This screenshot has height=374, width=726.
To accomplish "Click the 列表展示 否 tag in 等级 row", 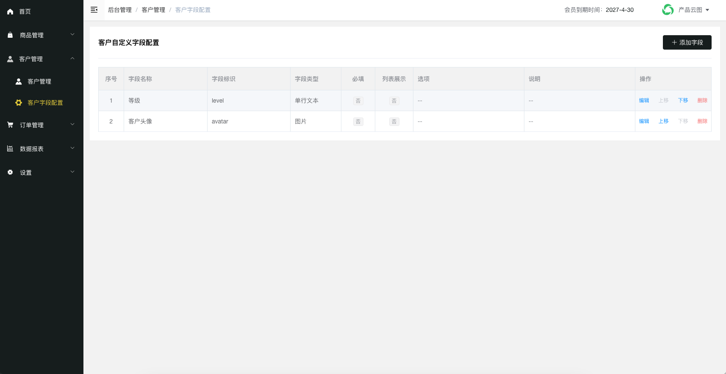I will click(x=394, y=101).
